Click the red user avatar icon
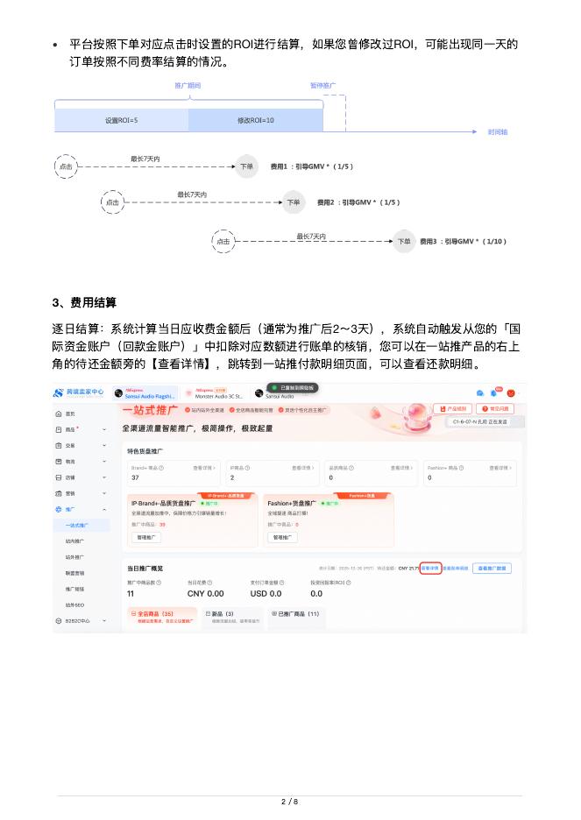 (511, 393)
